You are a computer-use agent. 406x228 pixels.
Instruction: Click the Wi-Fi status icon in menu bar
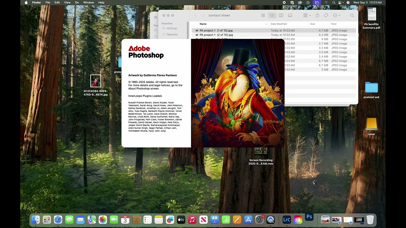pos(326,3)
